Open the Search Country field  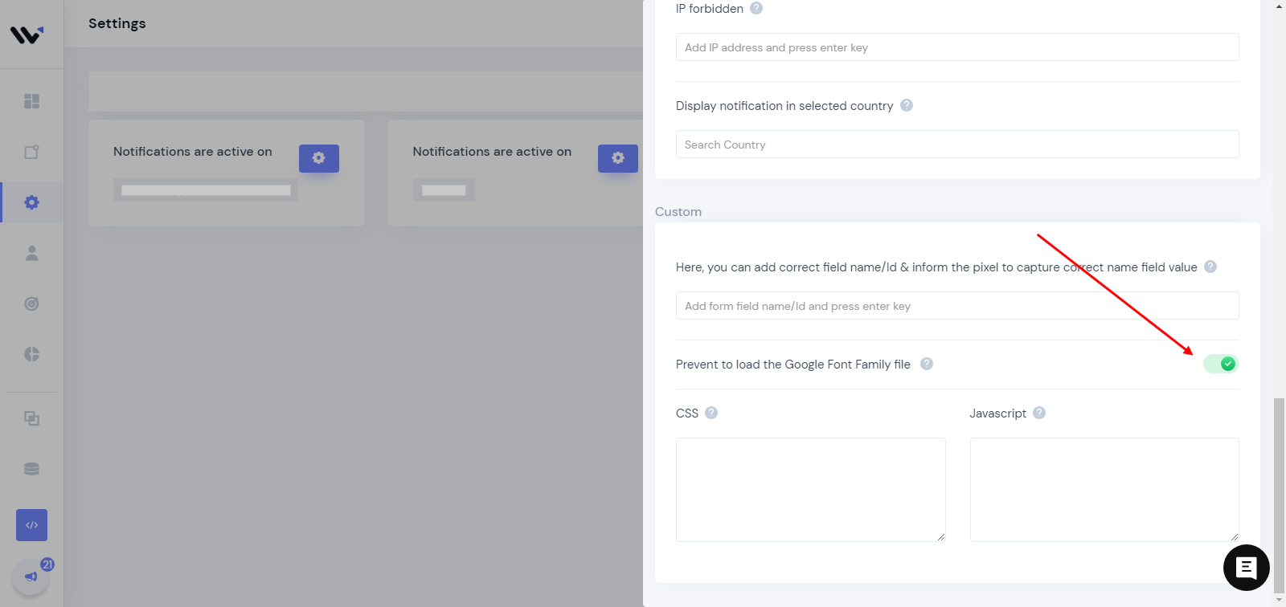[x=957, y=145]
